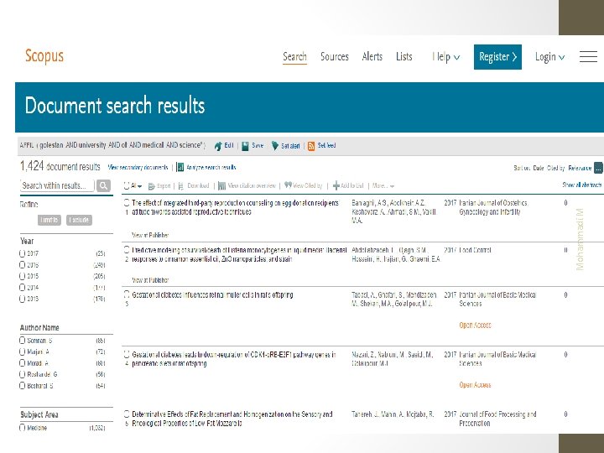Click the Download icon in results toolbar

(181, 186)
